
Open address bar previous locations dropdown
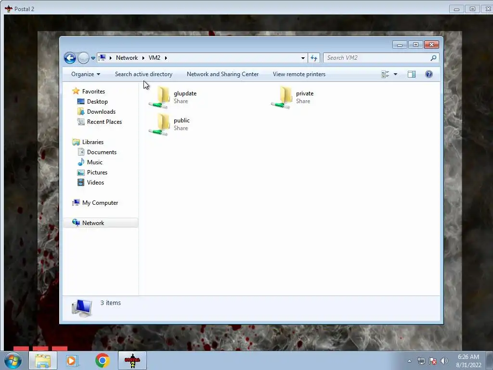pyautogui.click(x=303, y=58)
